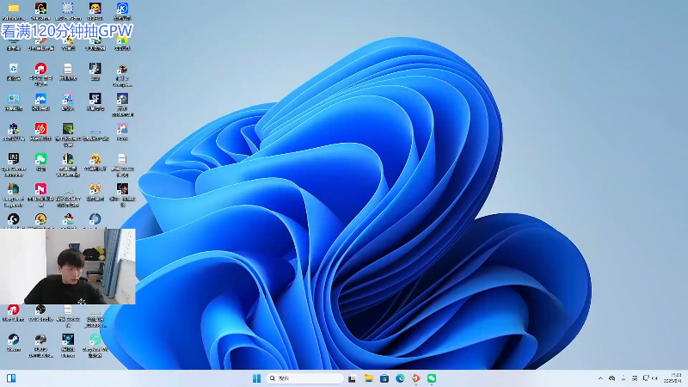Screen dimensions: 688x387
Task: Click the webcam overlay of the streamer
Action: [x=68, y=267]
